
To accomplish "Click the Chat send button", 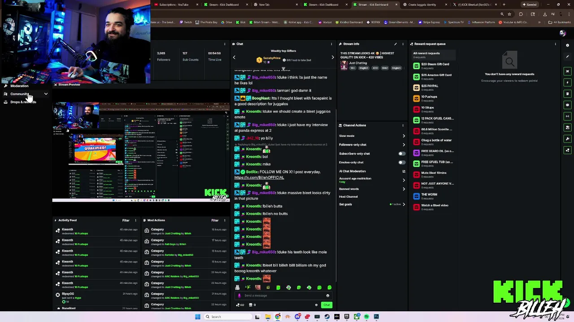I will pyautogui.click(x=326, y=305).
